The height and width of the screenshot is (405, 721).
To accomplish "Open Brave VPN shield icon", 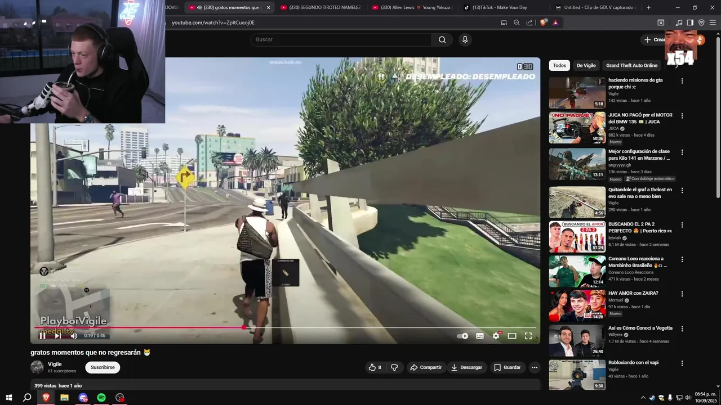I will point(701,22).
